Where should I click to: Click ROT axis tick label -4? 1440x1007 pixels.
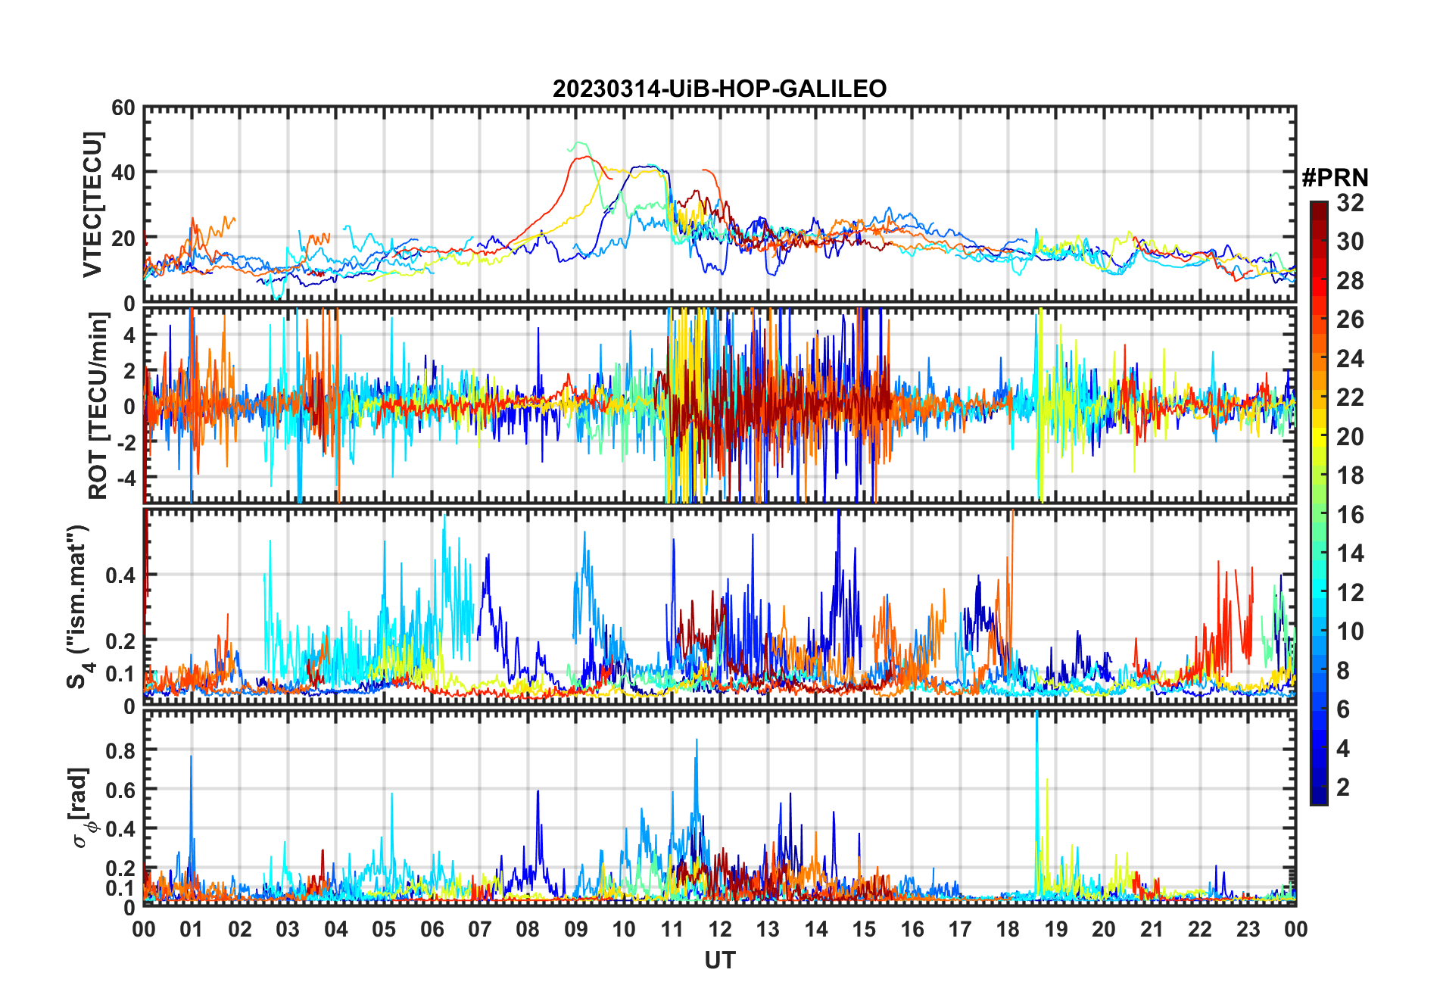coord(125,478)
